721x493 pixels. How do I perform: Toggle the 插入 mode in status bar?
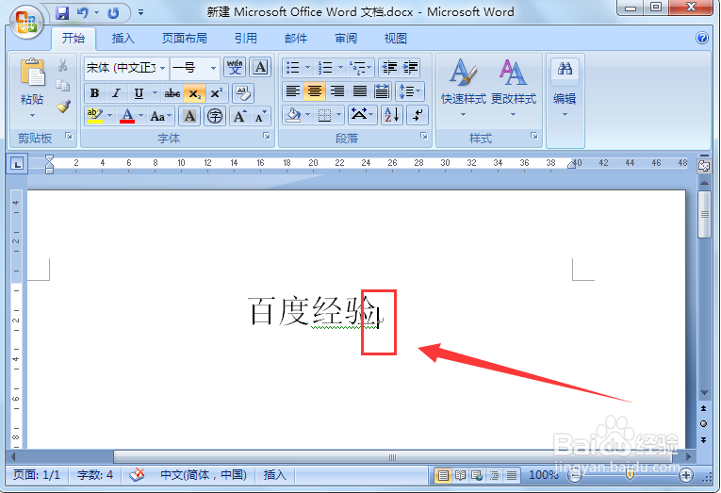click(274, 474)
